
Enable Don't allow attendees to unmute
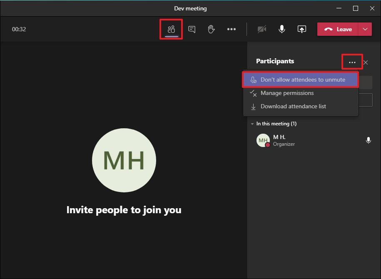(x=301, y=79)
